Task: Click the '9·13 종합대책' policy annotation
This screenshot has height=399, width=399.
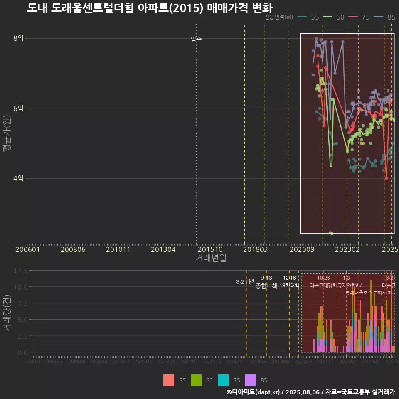Action: point(266,282)
